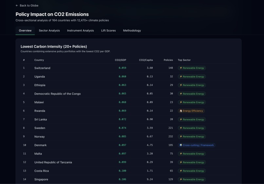This screenshot has width=264, height=184.
Task: Click the lightning icon in Singapore's row
Action: tap(181, 179)
